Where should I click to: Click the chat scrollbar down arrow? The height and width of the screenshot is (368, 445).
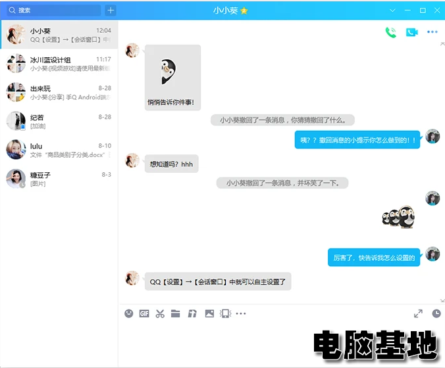point(442,300)
